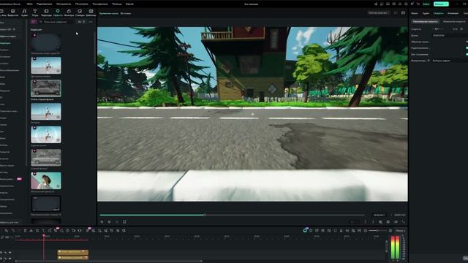
Task: Click the undo arrow in timeline toolbar
Action: click(12, 231)
